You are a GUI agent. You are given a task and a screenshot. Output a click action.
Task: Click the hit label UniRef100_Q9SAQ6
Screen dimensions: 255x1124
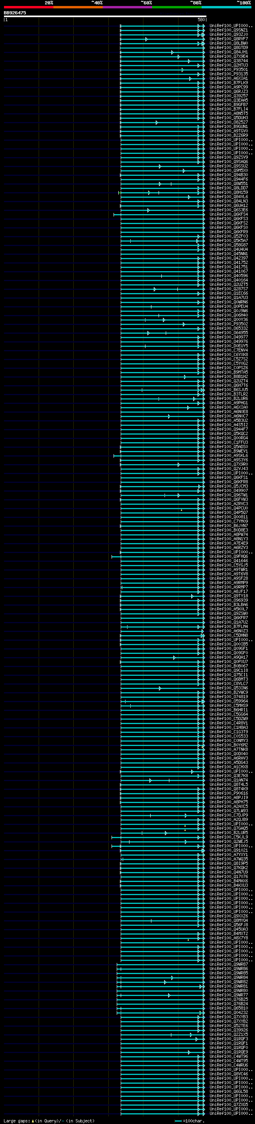(x=229, y=162)
